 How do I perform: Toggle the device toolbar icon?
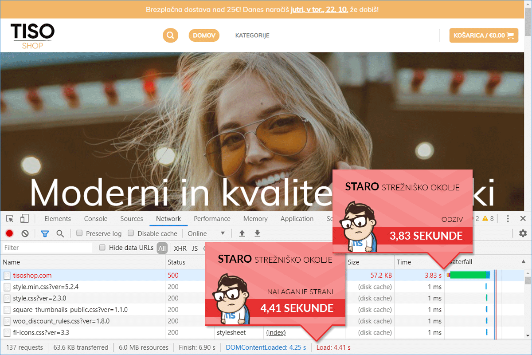tap(24, 218)
